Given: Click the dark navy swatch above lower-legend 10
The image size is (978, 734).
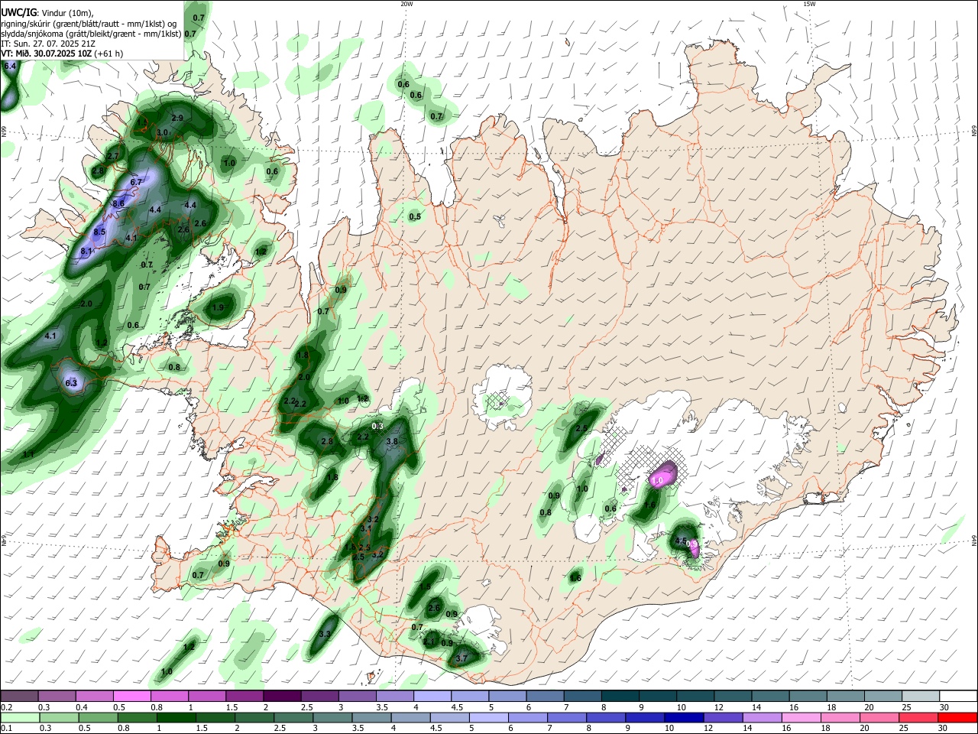Looking at the screenshot, I should pyautogui.click(x=682, y=717).
